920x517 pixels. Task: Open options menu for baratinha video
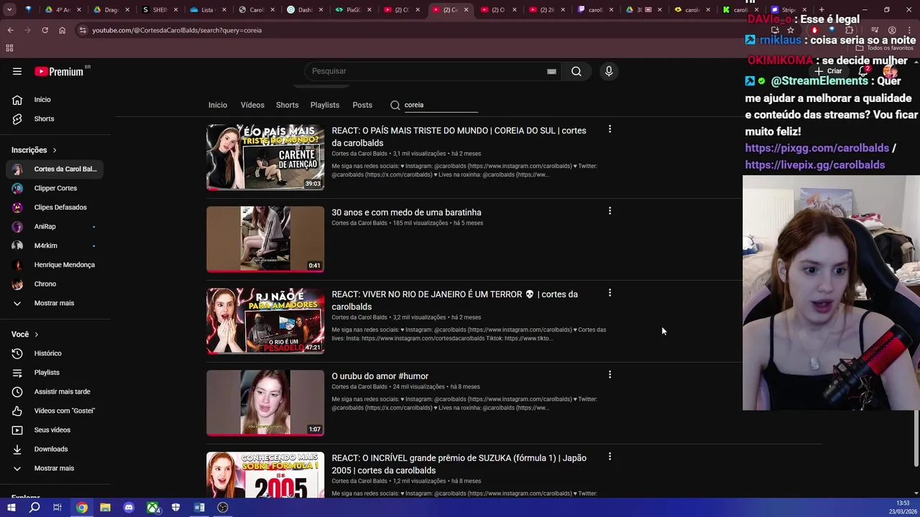(609, 211)
